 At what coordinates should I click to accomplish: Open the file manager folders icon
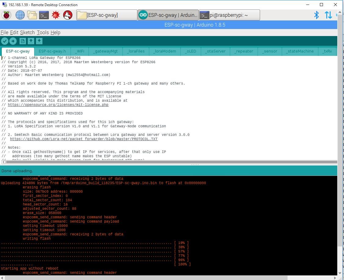click(x=32, y=15)
